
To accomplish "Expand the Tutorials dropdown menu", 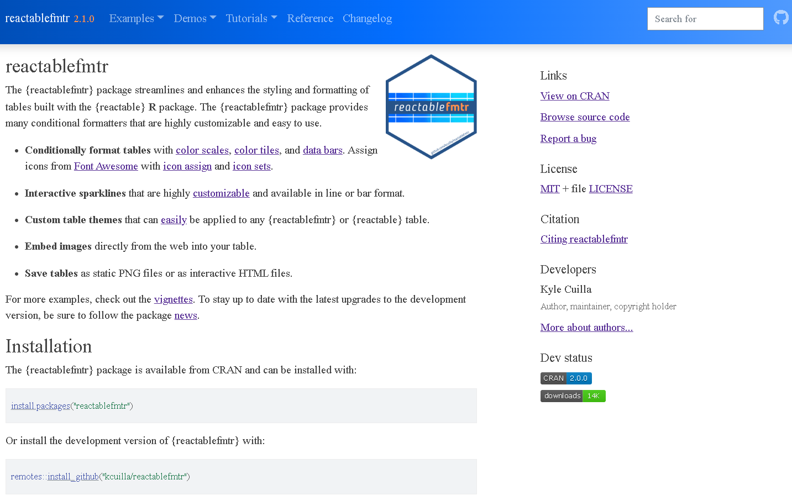I will (251, 18).
